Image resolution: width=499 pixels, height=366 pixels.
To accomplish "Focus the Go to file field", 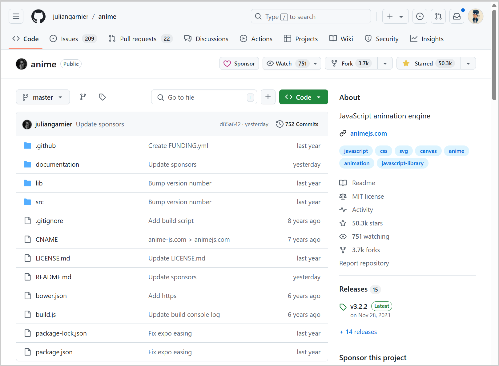I will (204, 97).
